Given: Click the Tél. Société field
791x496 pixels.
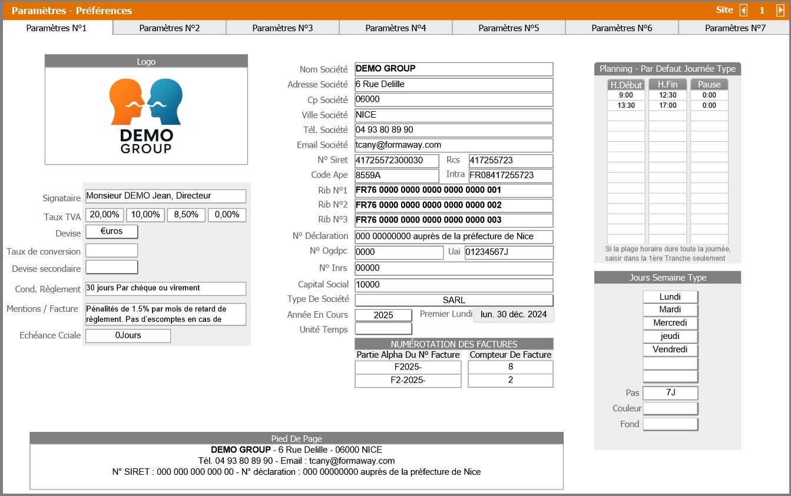Looking at the screenshot, I should pyautogui.click(x=454, y=130).
